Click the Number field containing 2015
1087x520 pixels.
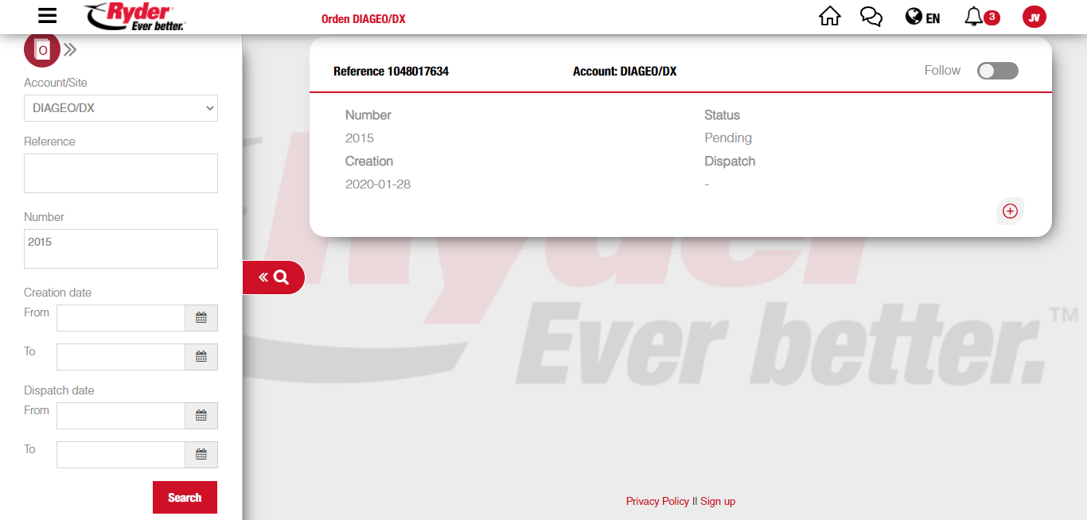click(x=121, y=249)
